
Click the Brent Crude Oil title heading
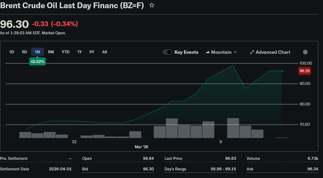[72, 5]
